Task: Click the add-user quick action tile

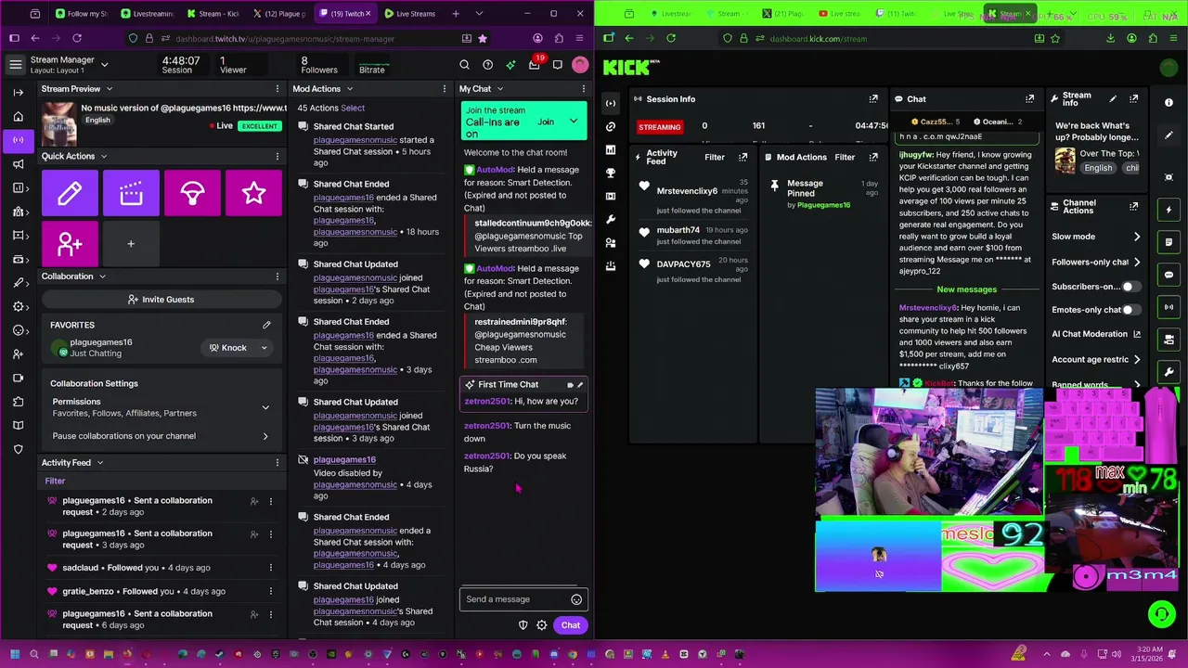Action: click(70, 244)
